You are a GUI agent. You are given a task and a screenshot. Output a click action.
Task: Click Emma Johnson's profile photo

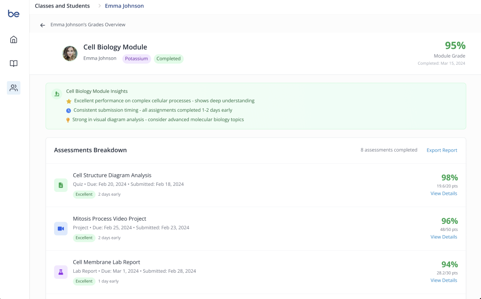[70, 54]
